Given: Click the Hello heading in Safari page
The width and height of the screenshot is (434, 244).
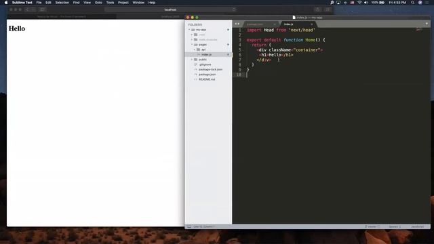Looking at the screenshot, I should 16,28.
